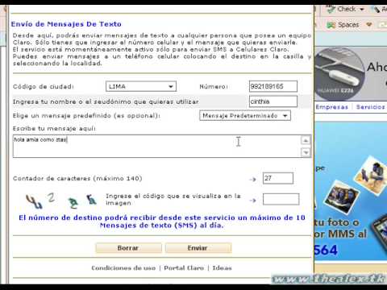
Task: Click the captcha image
Action: (61, 201)
